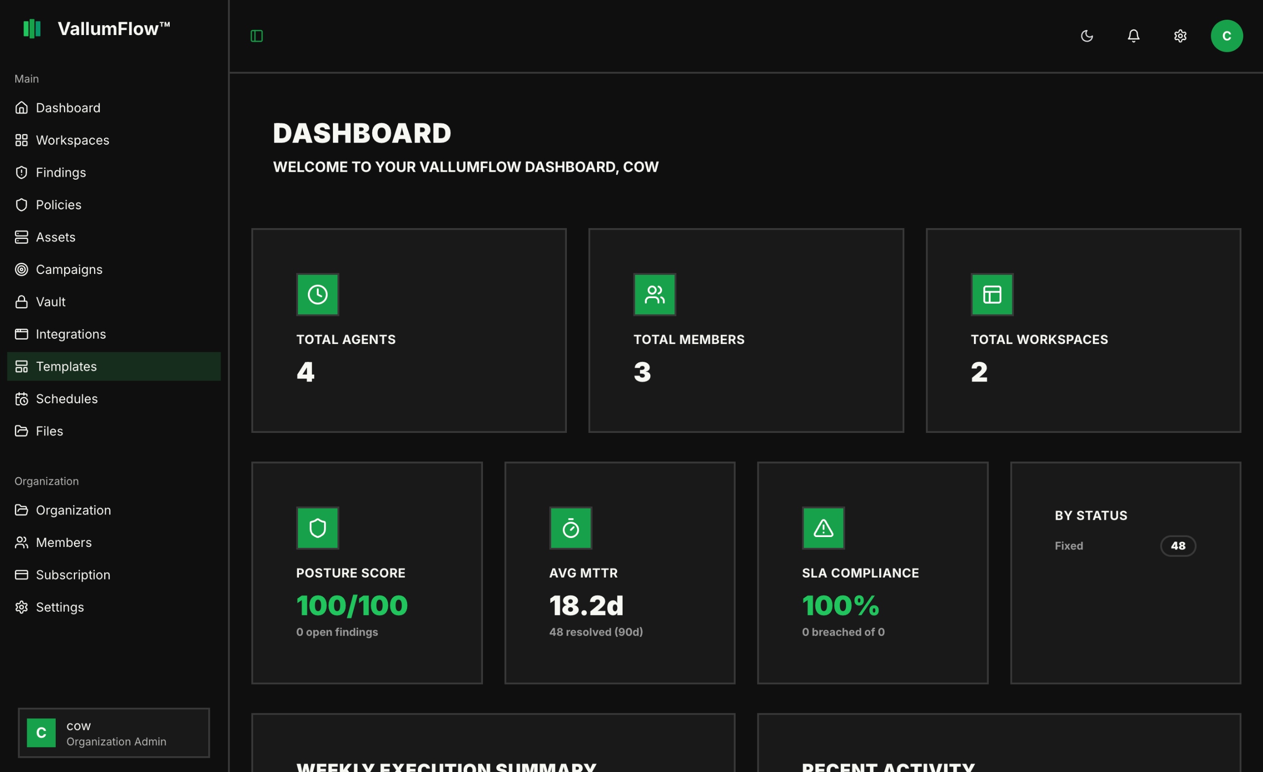Open the Subscription page
Viewport: 1263px width, 772px height.
(73, 575)
